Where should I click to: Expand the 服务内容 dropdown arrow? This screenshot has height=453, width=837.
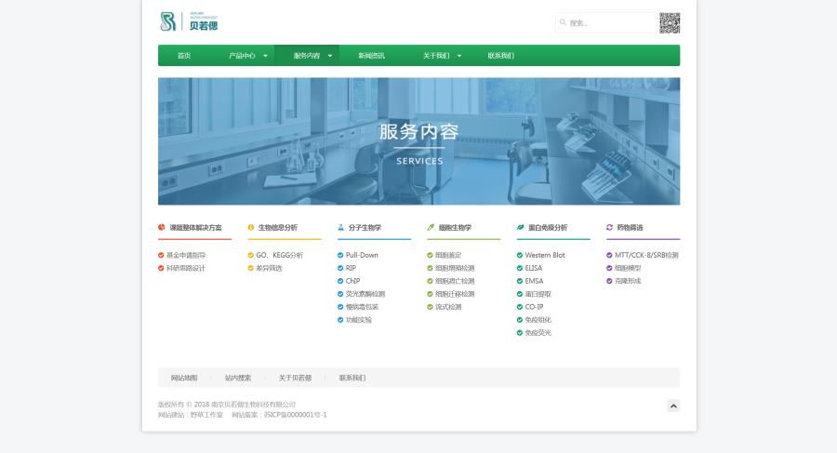click(329, 56)
